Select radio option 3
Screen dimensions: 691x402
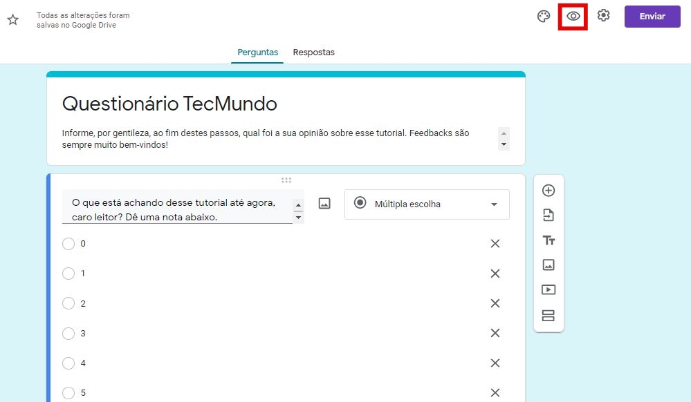click(x=68, y=334)
